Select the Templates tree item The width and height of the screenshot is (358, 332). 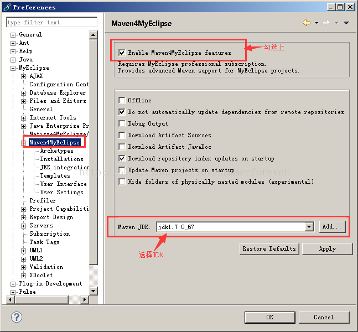(55, 175)
